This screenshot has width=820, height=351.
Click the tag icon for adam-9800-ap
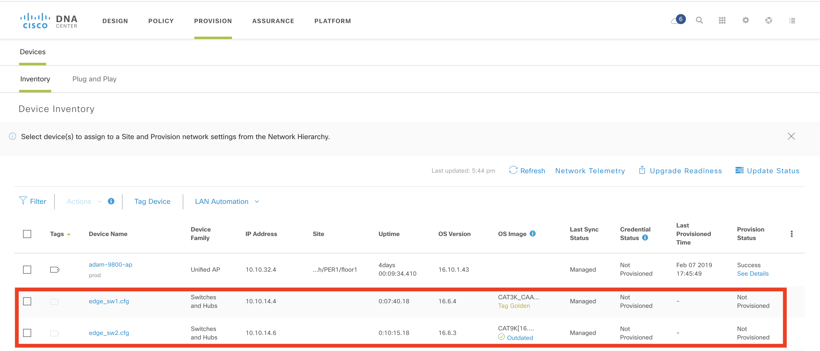pyautogui.click(x=54, y=270)
